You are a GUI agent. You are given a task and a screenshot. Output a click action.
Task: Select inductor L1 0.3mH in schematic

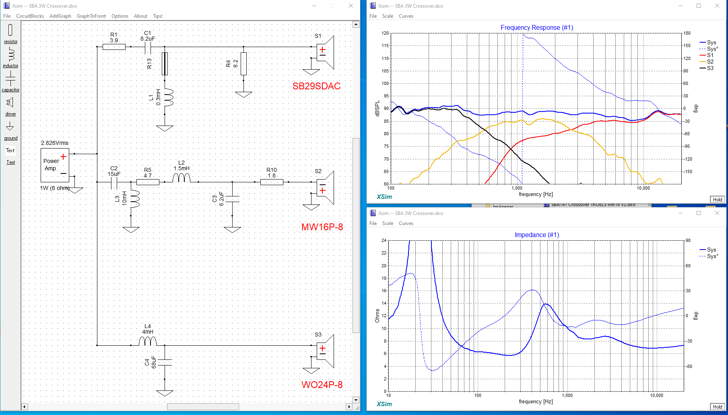pos(168,97)
